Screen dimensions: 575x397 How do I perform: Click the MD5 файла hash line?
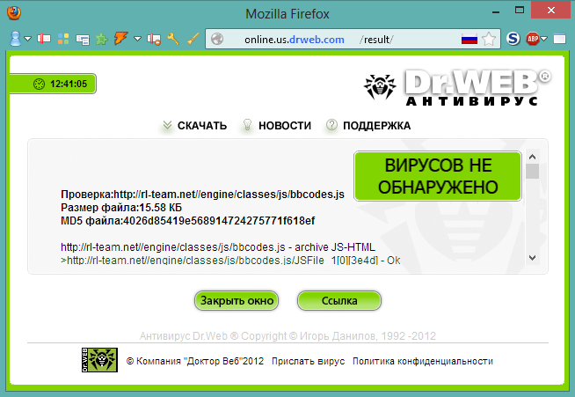[x=188, y=221]
